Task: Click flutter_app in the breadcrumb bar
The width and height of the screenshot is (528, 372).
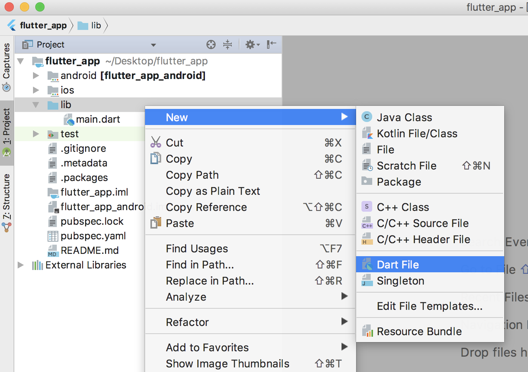Action: 43,25
